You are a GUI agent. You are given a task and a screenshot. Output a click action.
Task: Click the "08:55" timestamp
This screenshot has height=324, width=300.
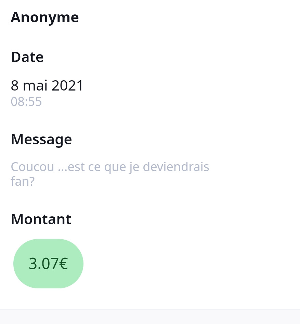pos(26,102)
